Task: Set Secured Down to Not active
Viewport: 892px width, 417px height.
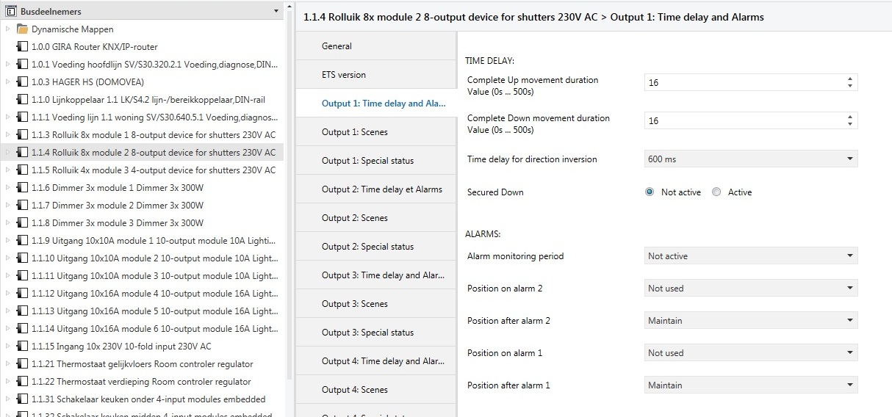Action: (650, 192)
